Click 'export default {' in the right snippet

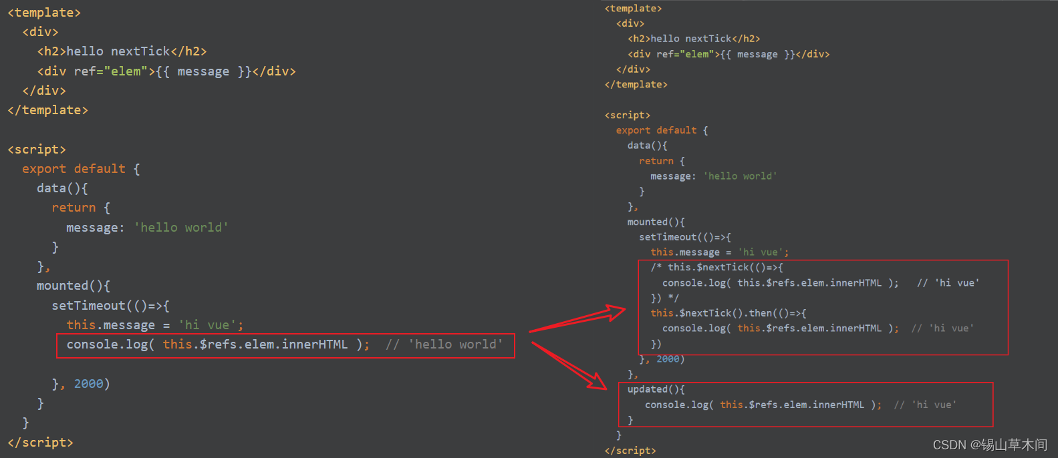(x=662, y=130)
